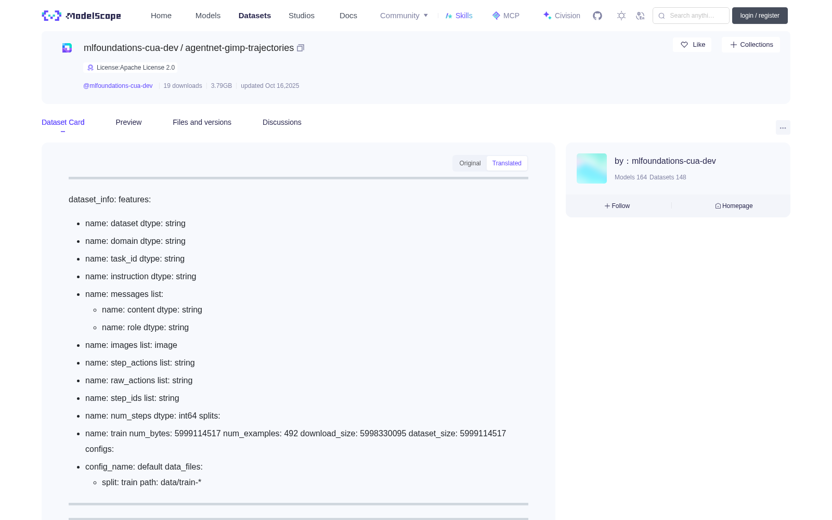Click 'name: dataset dtype: string' row
Viewport: 832px width, 520px height.
(135, 224)
